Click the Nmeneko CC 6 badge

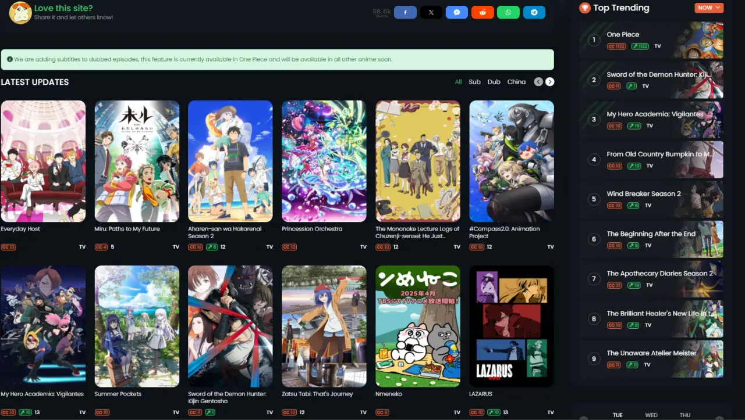coord(382,412)
